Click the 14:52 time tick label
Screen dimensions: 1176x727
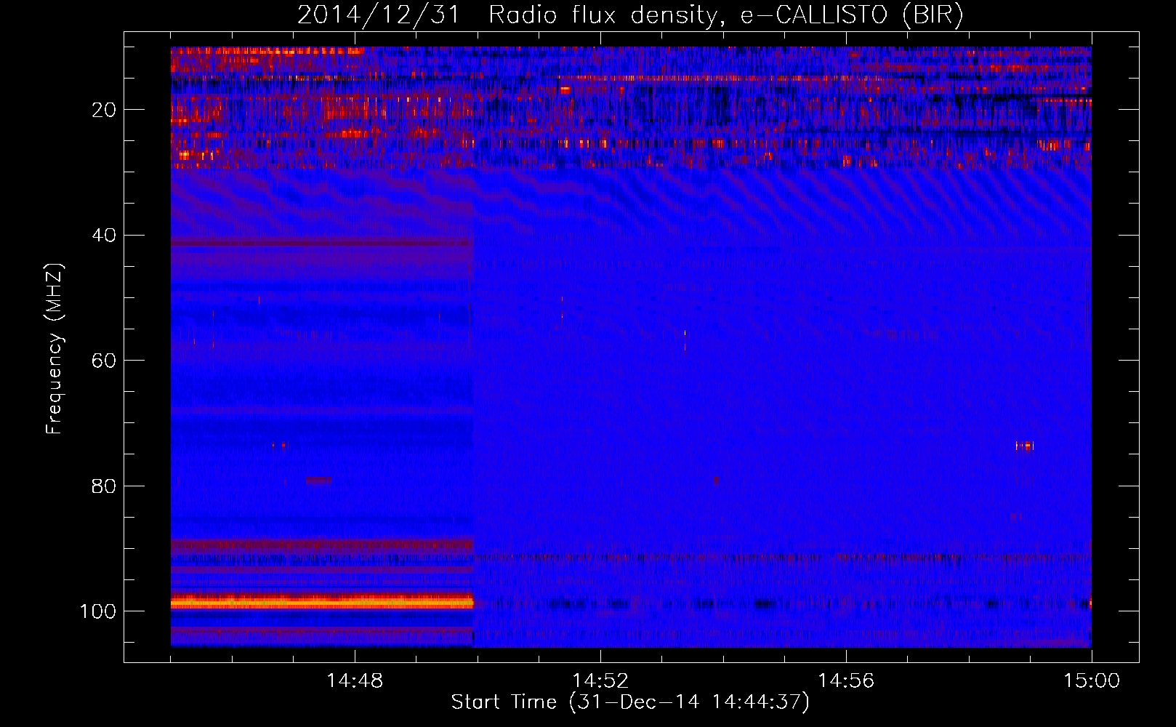click(600, 681)
